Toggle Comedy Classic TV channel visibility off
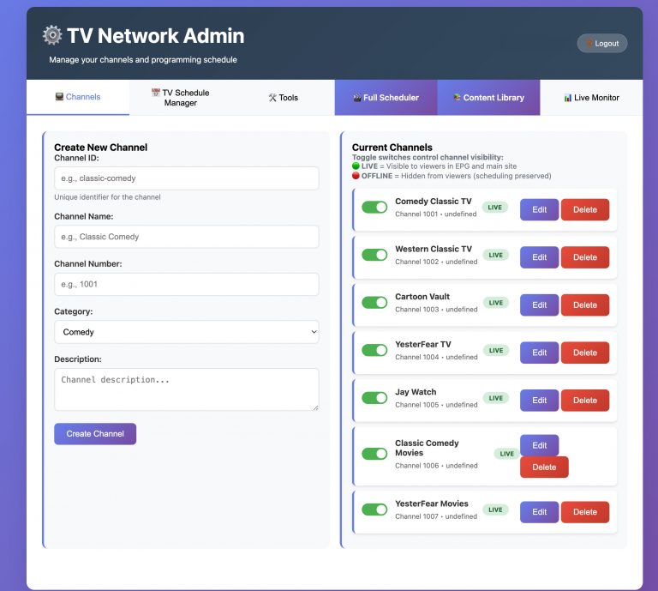This screenshot has height=591, width=658. point(374,208)
